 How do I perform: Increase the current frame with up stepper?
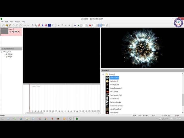coord(87,25)
